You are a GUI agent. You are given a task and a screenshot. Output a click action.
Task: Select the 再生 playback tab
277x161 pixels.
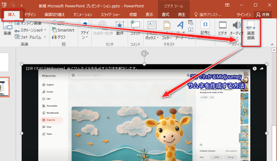coord(182,14)
